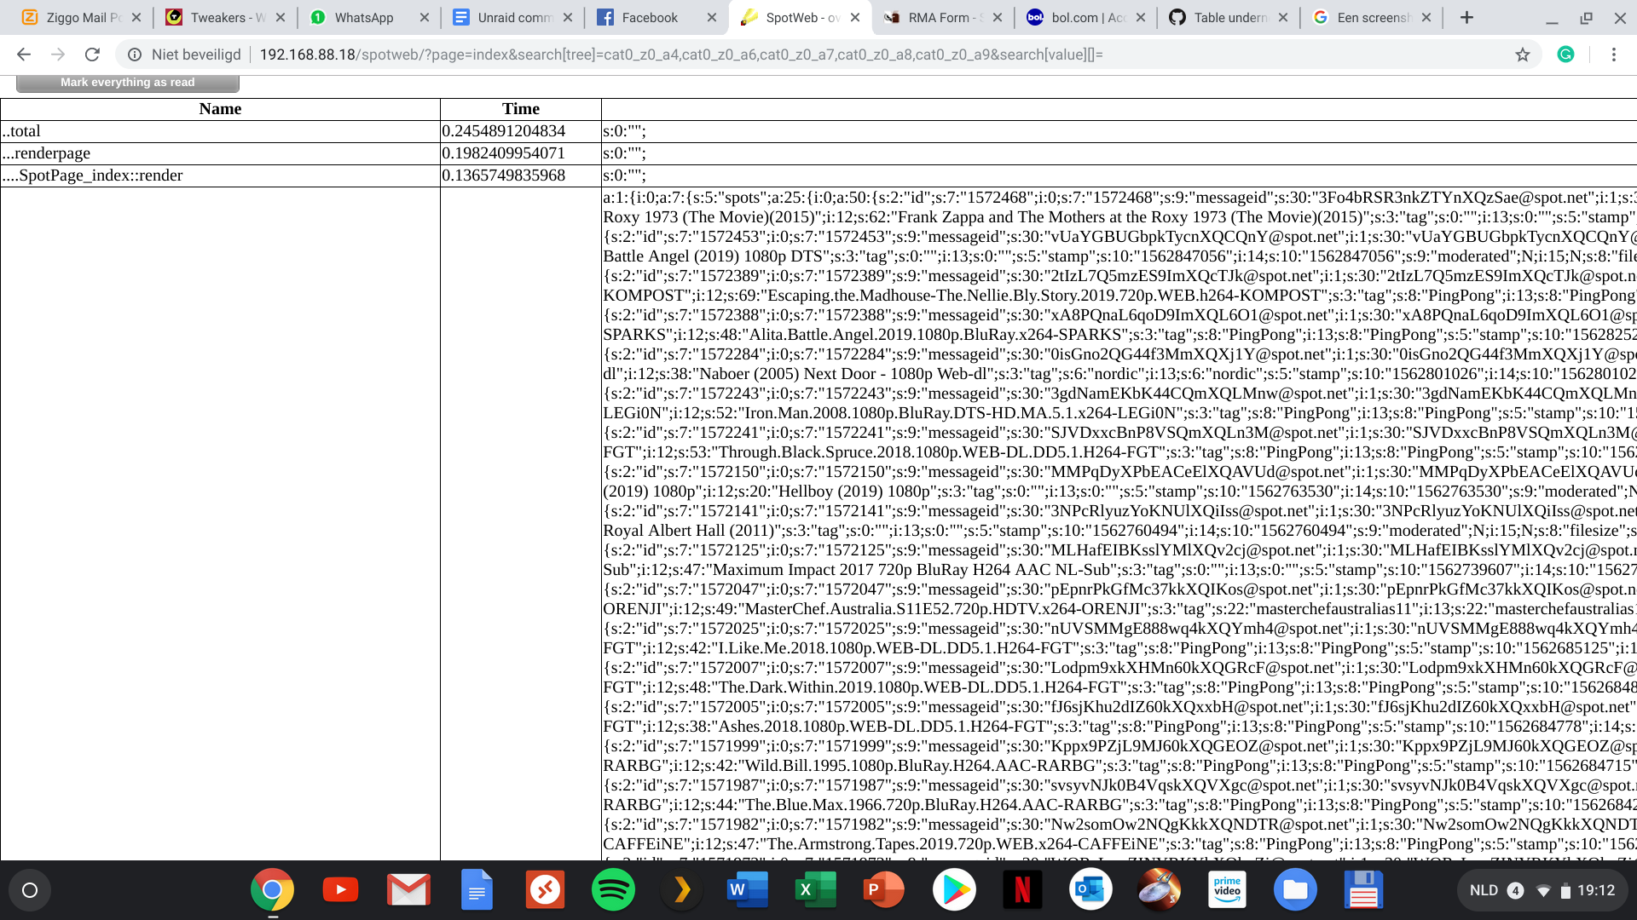Open Excel from the taskbar
The image size is (1637, 920).
(x=817, y=889)
